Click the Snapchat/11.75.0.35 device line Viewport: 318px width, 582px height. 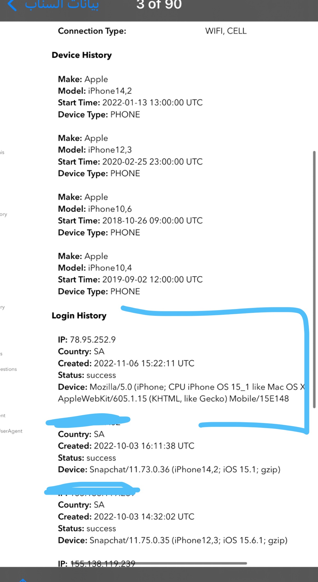click(x=173, y=540)
